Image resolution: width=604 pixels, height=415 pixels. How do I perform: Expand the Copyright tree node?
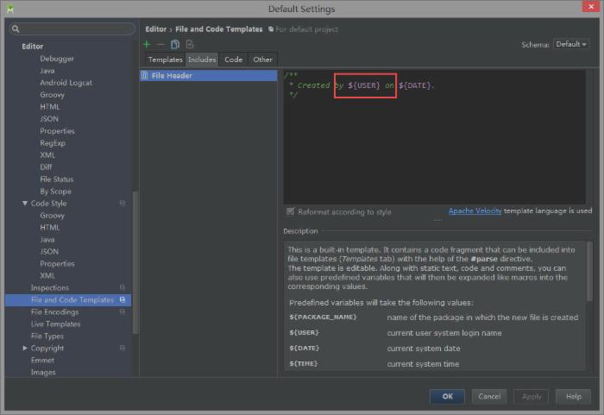click(24, 349)
